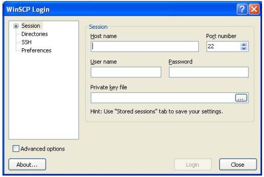This screenshot has height=177, width=264.
Task: Click into the Host name field
Action: click(x=144, y=46)
